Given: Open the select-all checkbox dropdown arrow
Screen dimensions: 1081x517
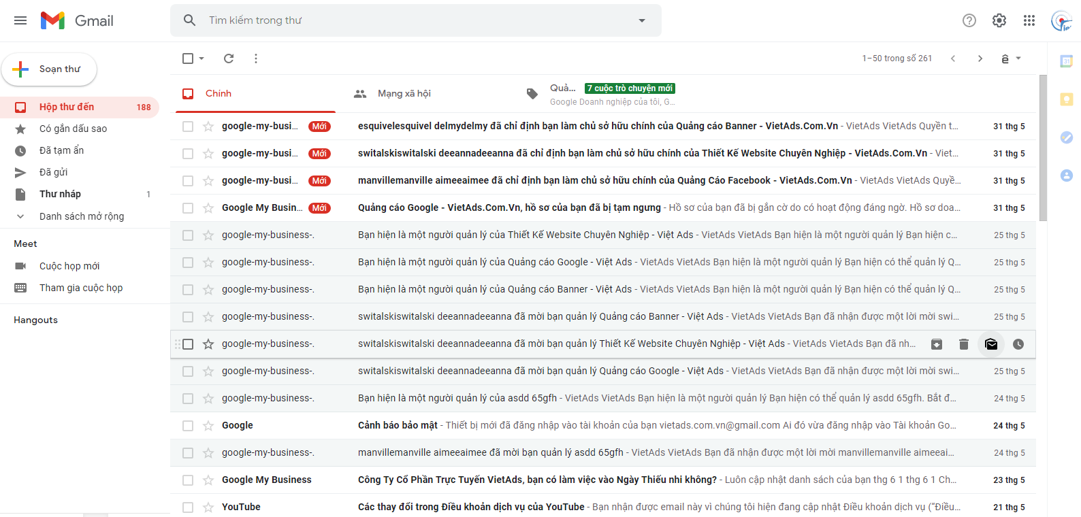Looking at the screenshot, I should tap(202, 59).
